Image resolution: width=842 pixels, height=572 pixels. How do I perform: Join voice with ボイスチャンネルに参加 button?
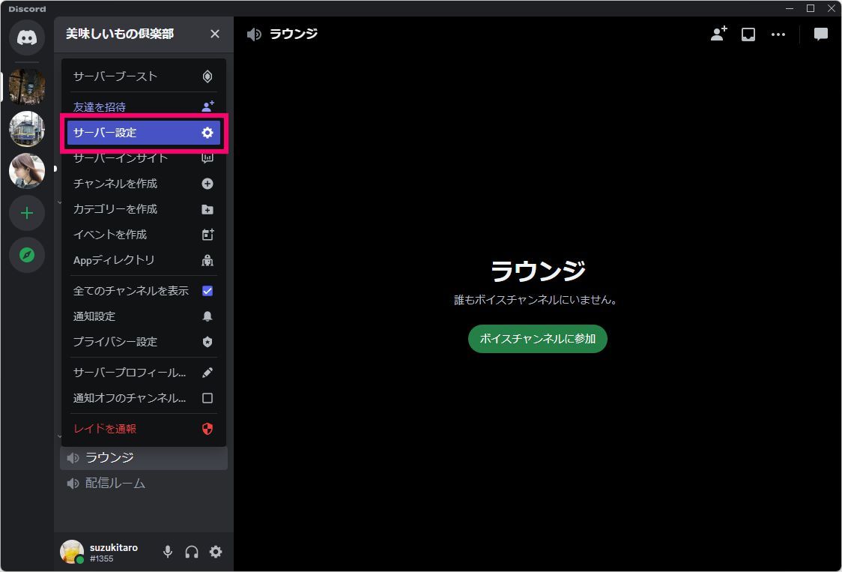coord(538,339)
